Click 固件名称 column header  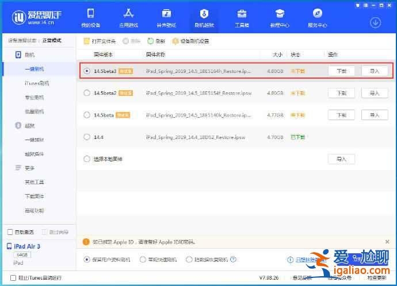click(x=155, y=55)
